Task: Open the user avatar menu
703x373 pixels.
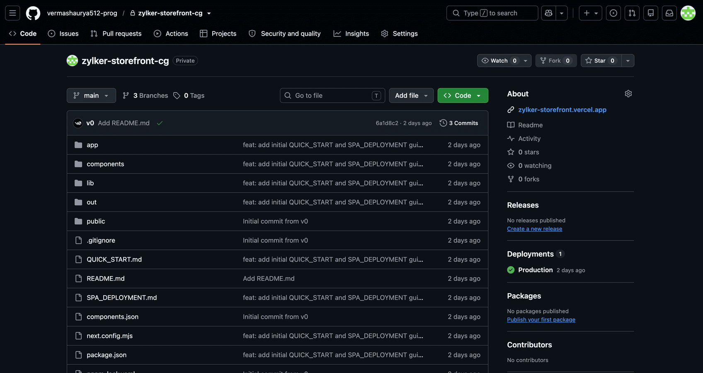Action: click(688, 13)
